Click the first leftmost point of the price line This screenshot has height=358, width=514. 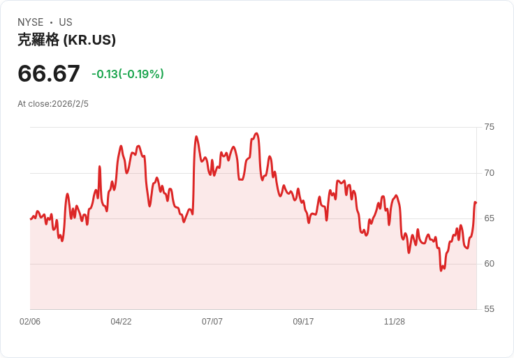pyautogui.click(x=31, y=219)
